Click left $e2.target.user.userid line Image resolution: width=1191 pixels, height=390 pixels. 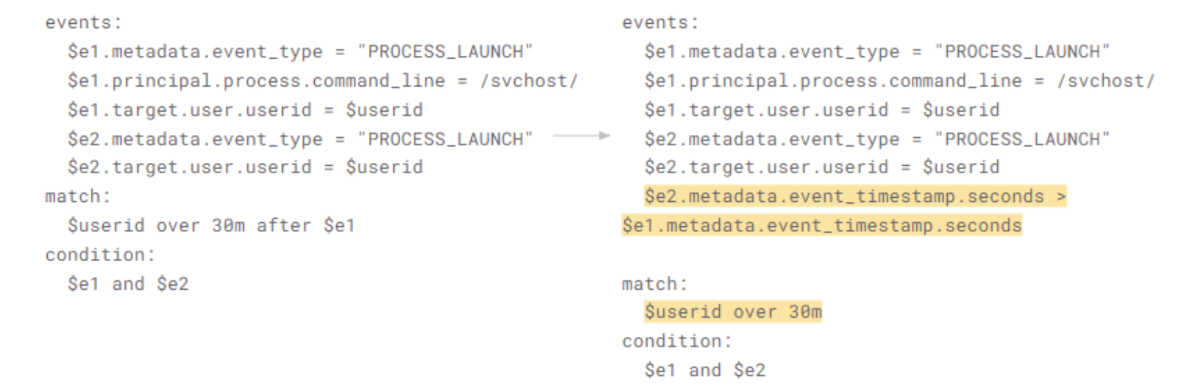point(245,167)
